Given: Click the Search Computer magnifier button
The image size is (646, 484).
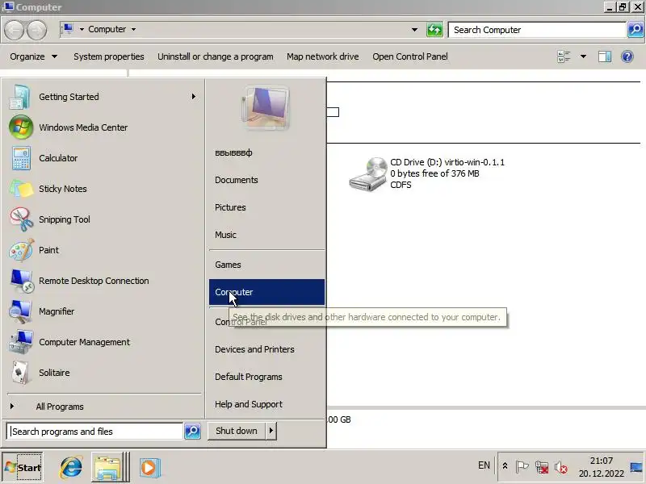Looking at the screenshot, I should point(636,30).
